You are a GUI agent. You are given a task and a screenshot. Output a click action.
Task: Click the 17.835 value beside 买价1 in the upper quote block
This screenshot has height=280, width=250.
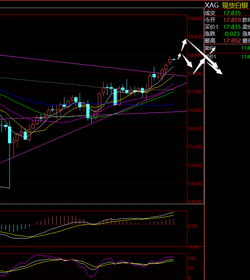pyautogui.click(x=232, y=27)
